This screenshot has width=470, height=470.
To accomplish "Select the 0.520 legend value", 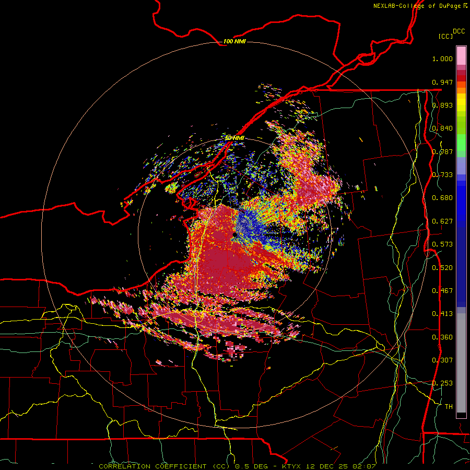I will pyautogui.click(x=442, y=268).
